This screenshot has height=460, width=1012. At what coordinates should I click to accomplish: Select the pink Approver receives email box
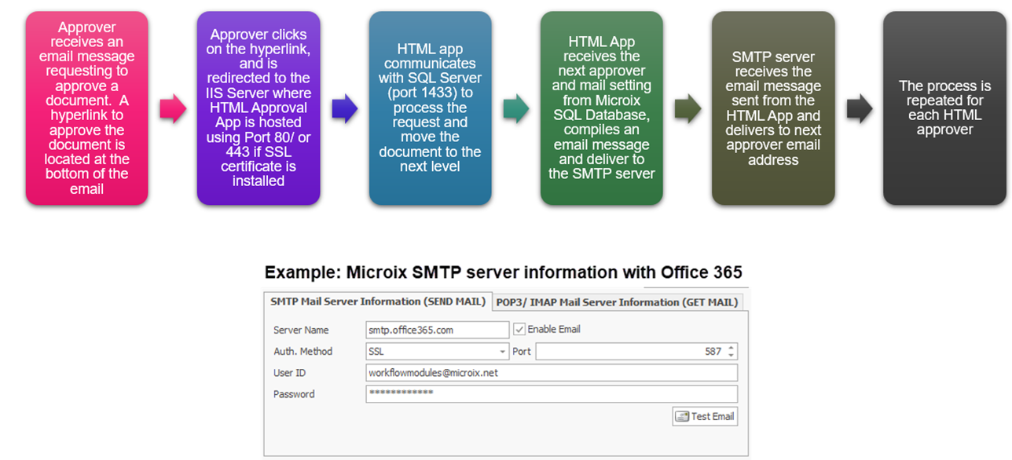coord(86,108)
